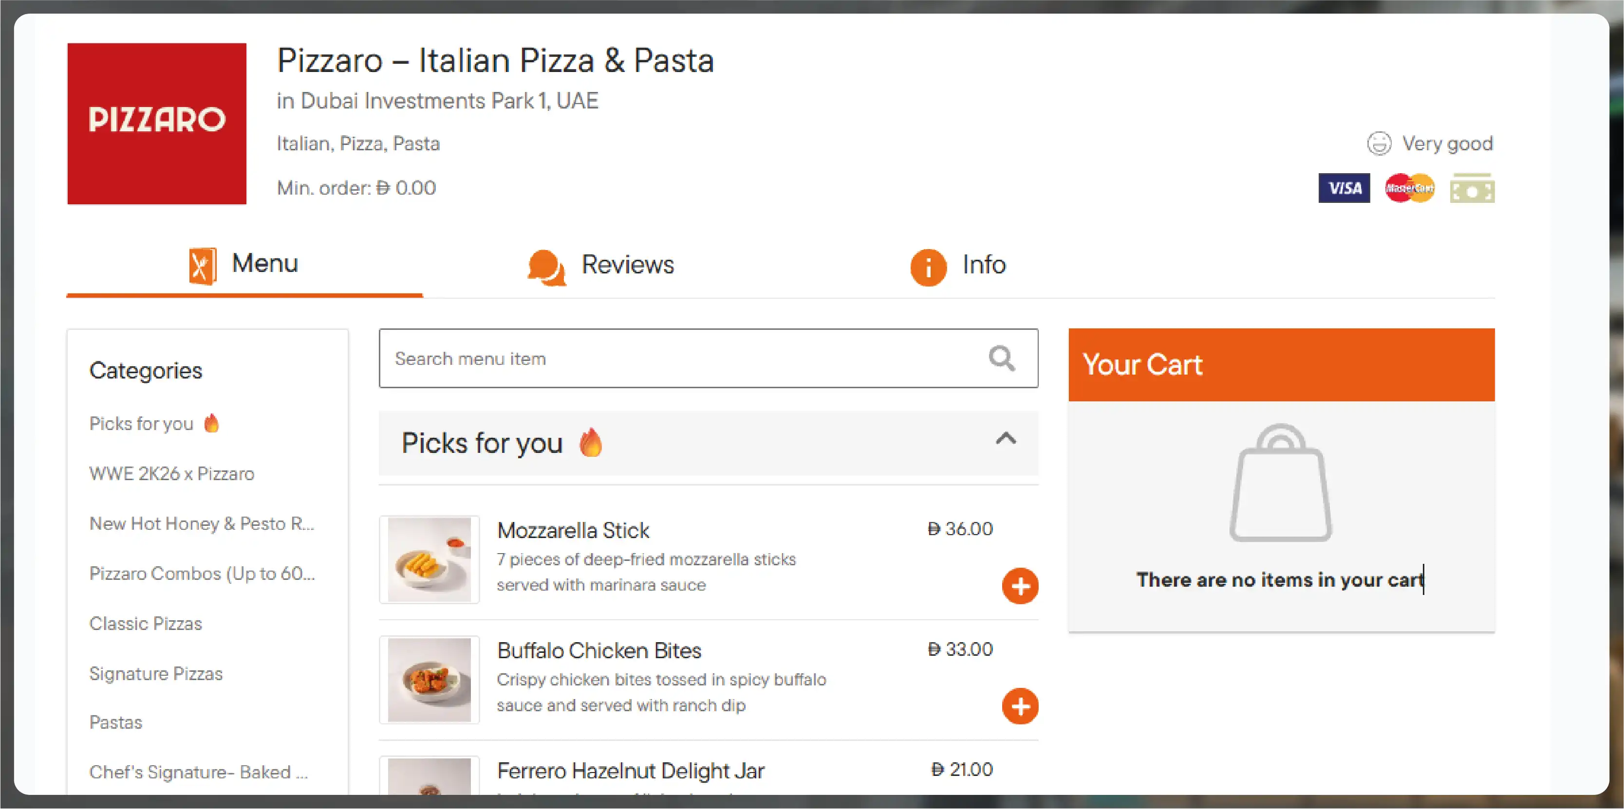
Task: Collapse the Picks for you section
Action: (1006, 439)
